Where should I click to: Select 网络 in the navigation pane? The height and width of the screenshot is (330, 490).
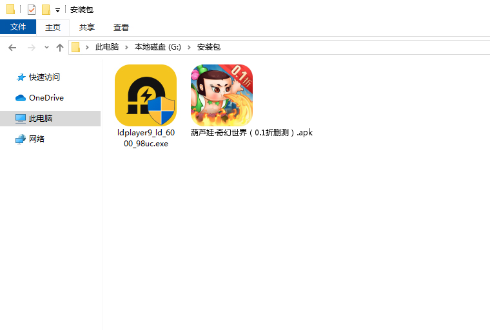(37, 139)
